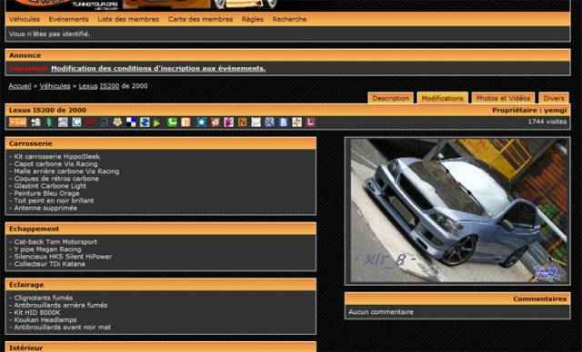Go to Liste des membres
Viewport: 582px width, 352px height.
(x=128, y=19)
